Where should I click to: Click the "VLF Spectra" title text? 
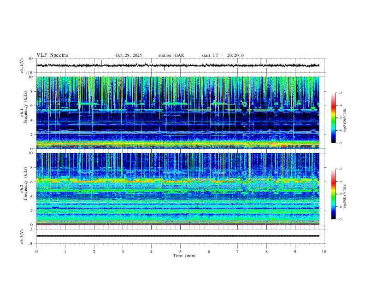(52, 55)
